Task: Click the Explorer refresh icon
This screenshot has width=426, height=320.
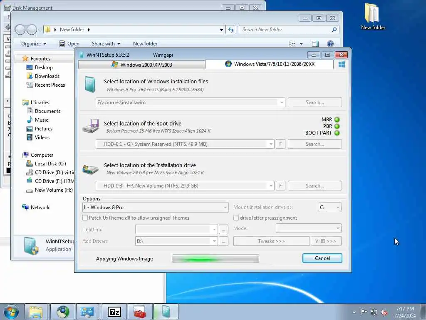Action: click(231, 30)
